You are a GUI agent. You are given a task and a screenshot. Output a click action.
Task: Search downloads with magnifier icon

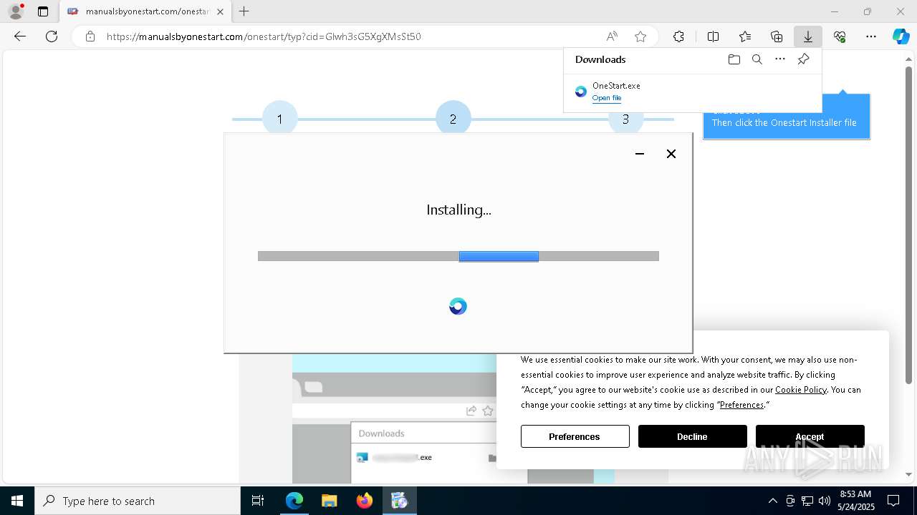(757, 59)
